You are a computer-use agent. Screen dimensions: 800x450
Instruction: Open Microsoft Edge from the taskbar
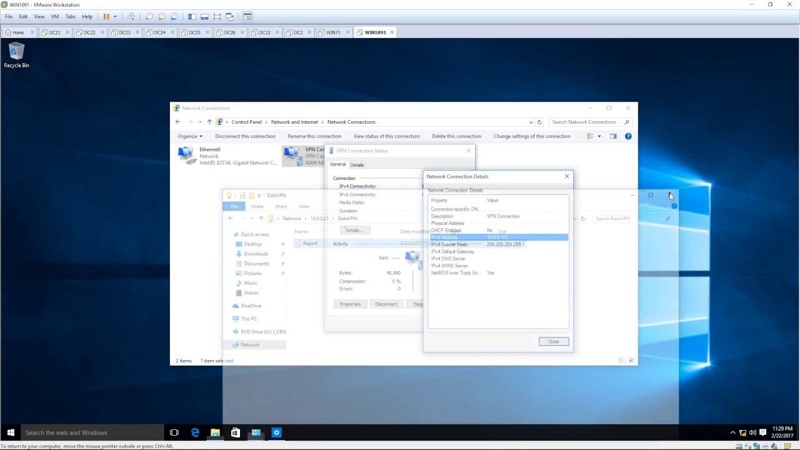[x=195, y=432]
